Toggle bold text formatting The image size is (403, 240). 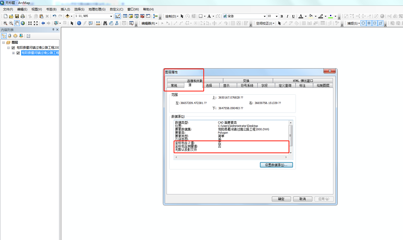coord(282,16)
